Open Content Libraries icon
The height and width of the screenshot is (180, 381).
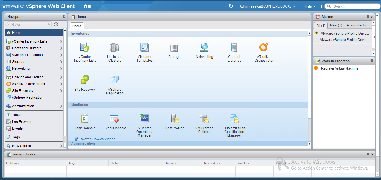click(234, 47)
